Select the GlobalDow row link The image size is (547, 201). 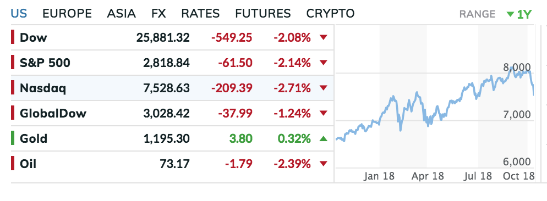click(53, 114)
